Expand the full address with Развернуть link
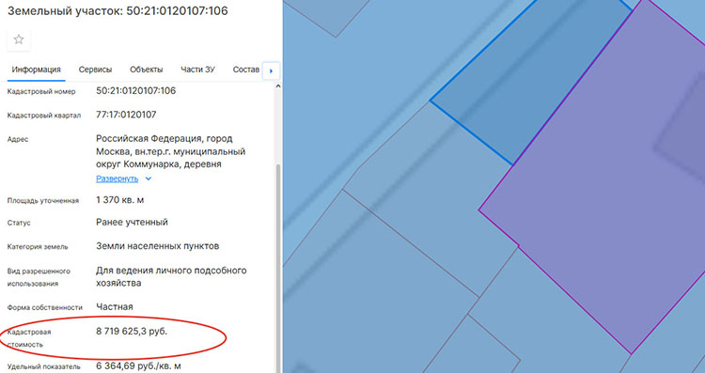Screen dimensions: 705x373 [x=117, y=179]
